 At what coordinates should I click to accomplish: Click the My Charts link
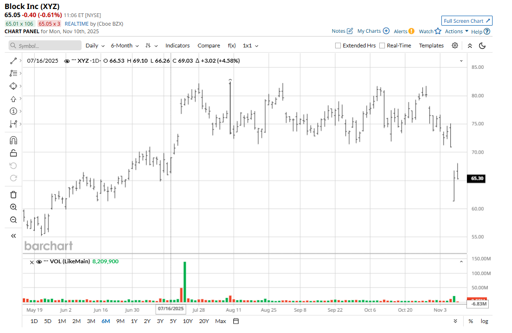[369, 31]
